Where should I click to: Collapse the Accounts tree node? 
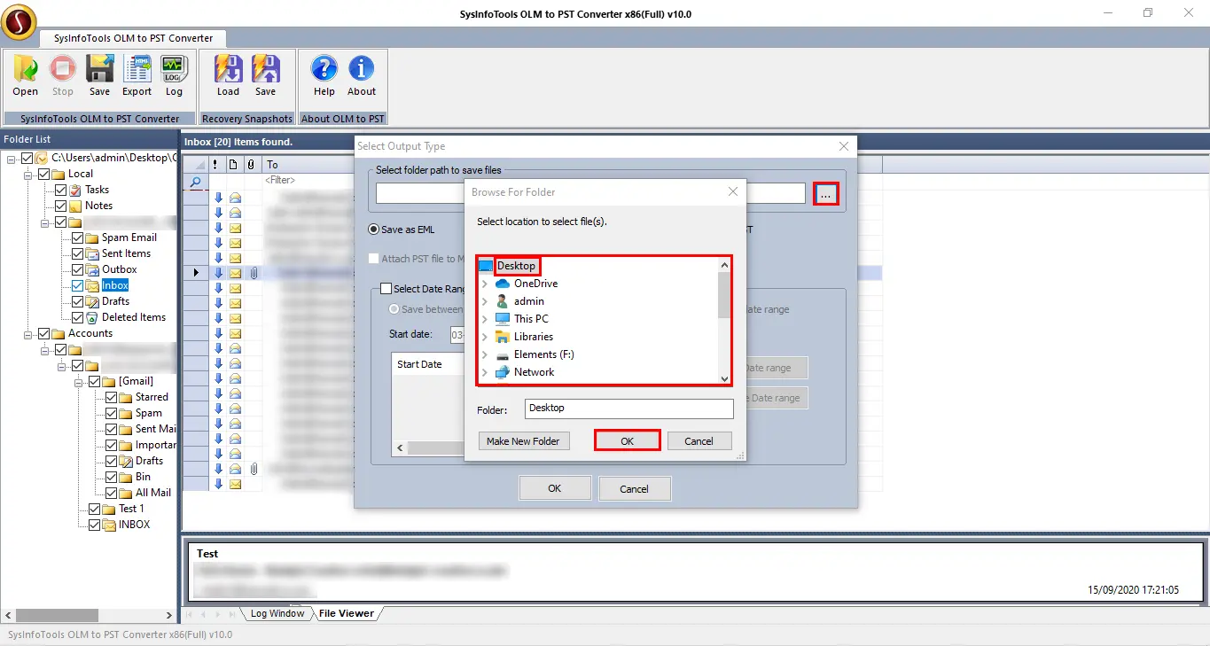tap(28, 333)
